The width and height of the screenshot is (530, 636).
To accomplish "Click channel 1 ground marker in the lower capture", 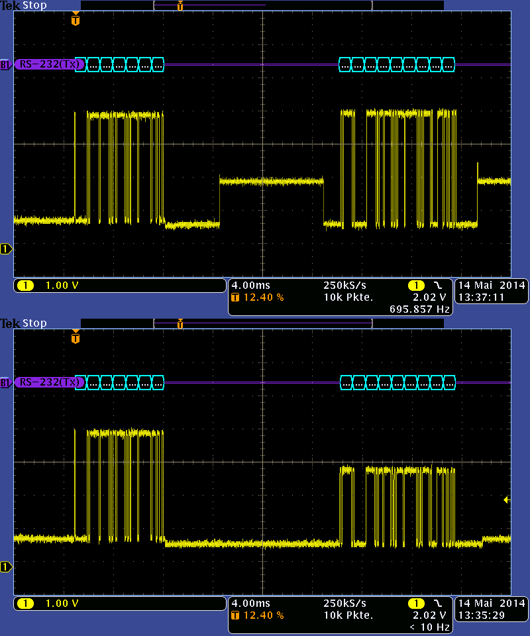I will coord(6,566).
